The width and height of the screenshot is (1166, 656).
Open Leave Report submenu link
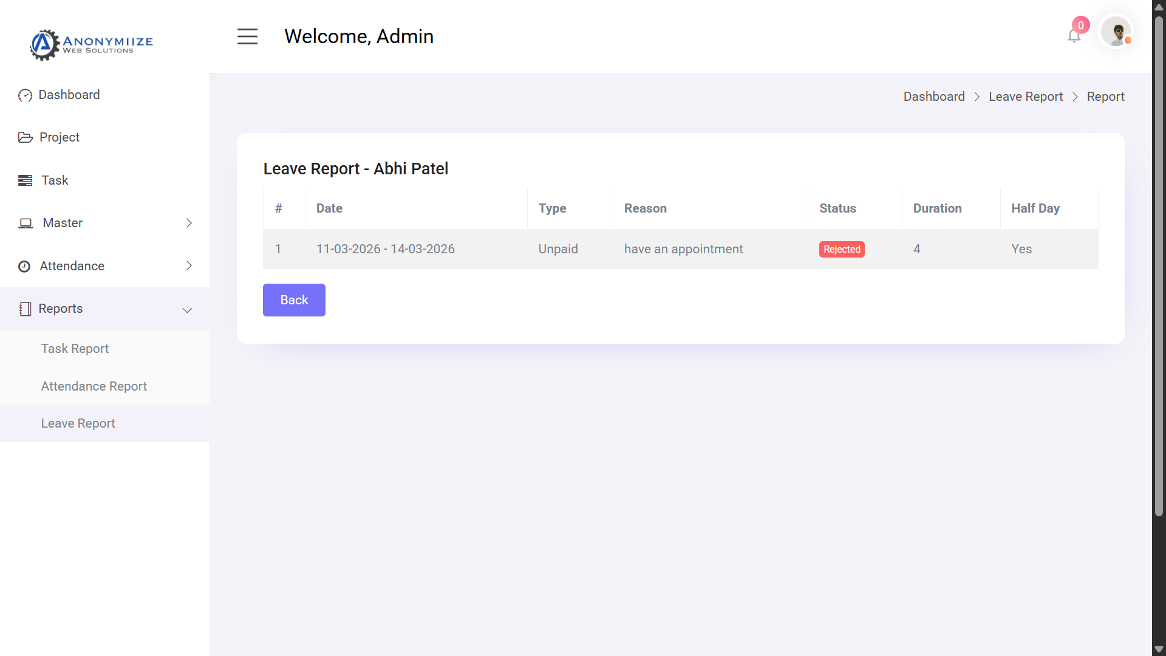(x=78, y=423)
